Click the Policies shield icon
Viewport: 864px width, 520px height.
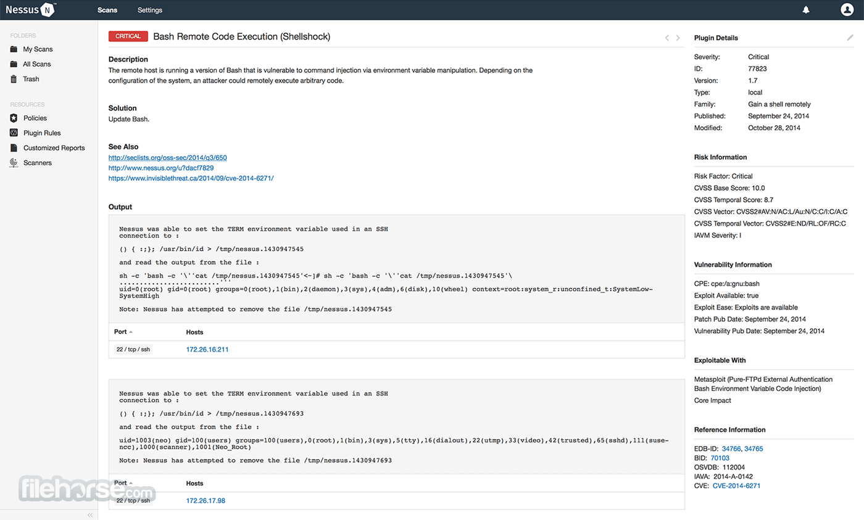tap(14, 118)
